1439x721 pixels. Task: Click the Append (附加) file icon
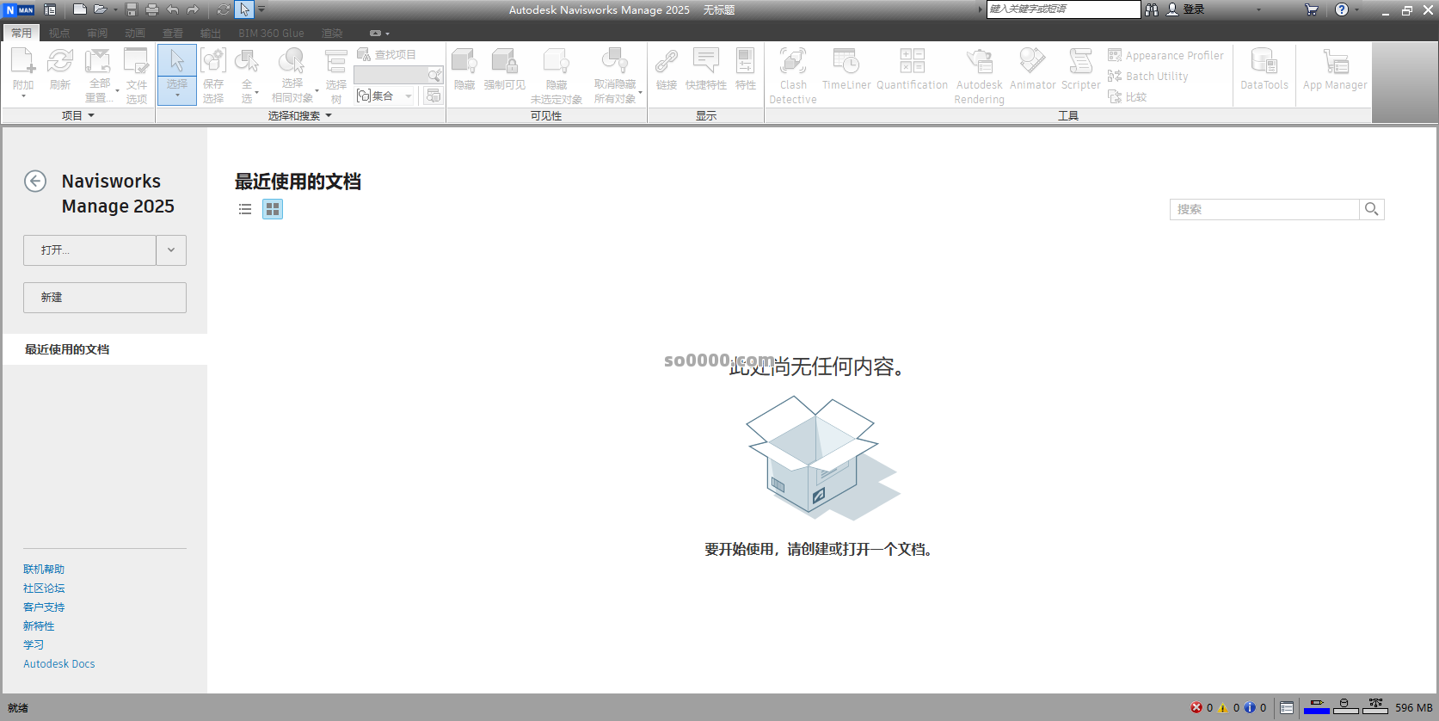point(23,62)
